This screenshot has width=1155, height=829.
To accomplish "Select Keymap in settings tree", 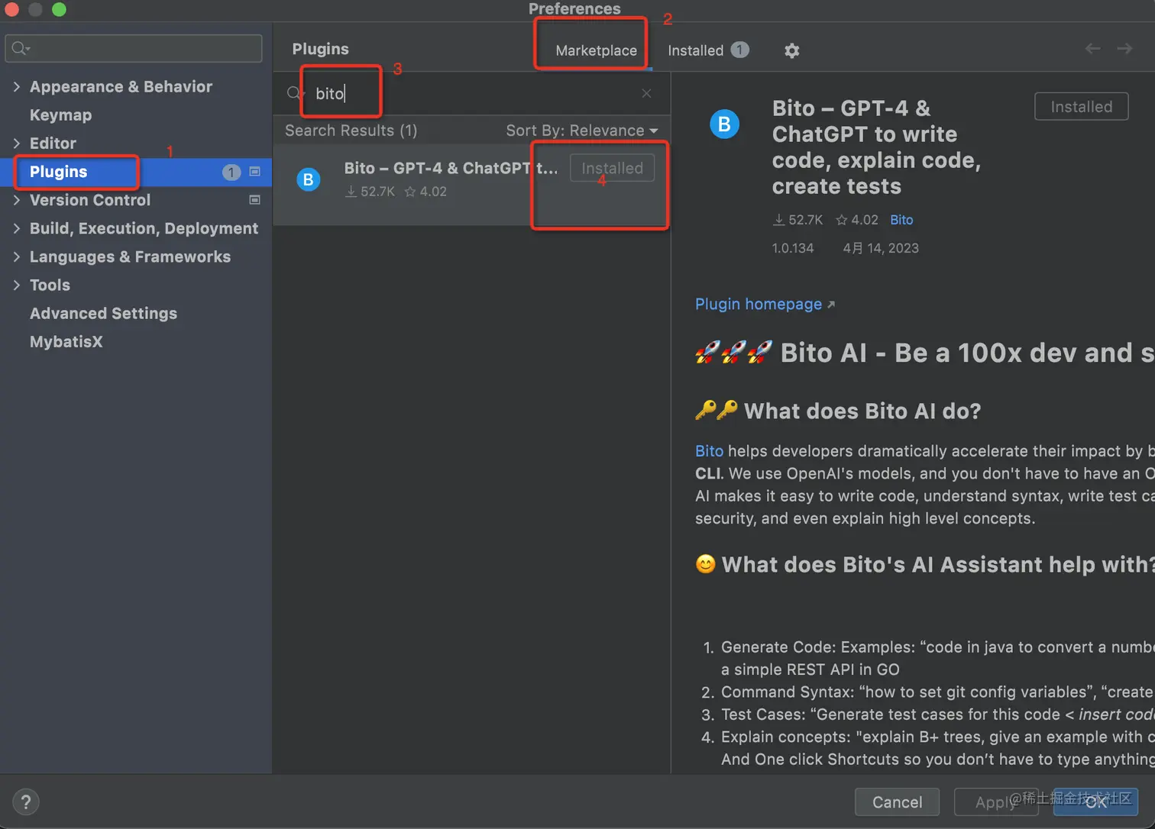I will click(60, 115).
